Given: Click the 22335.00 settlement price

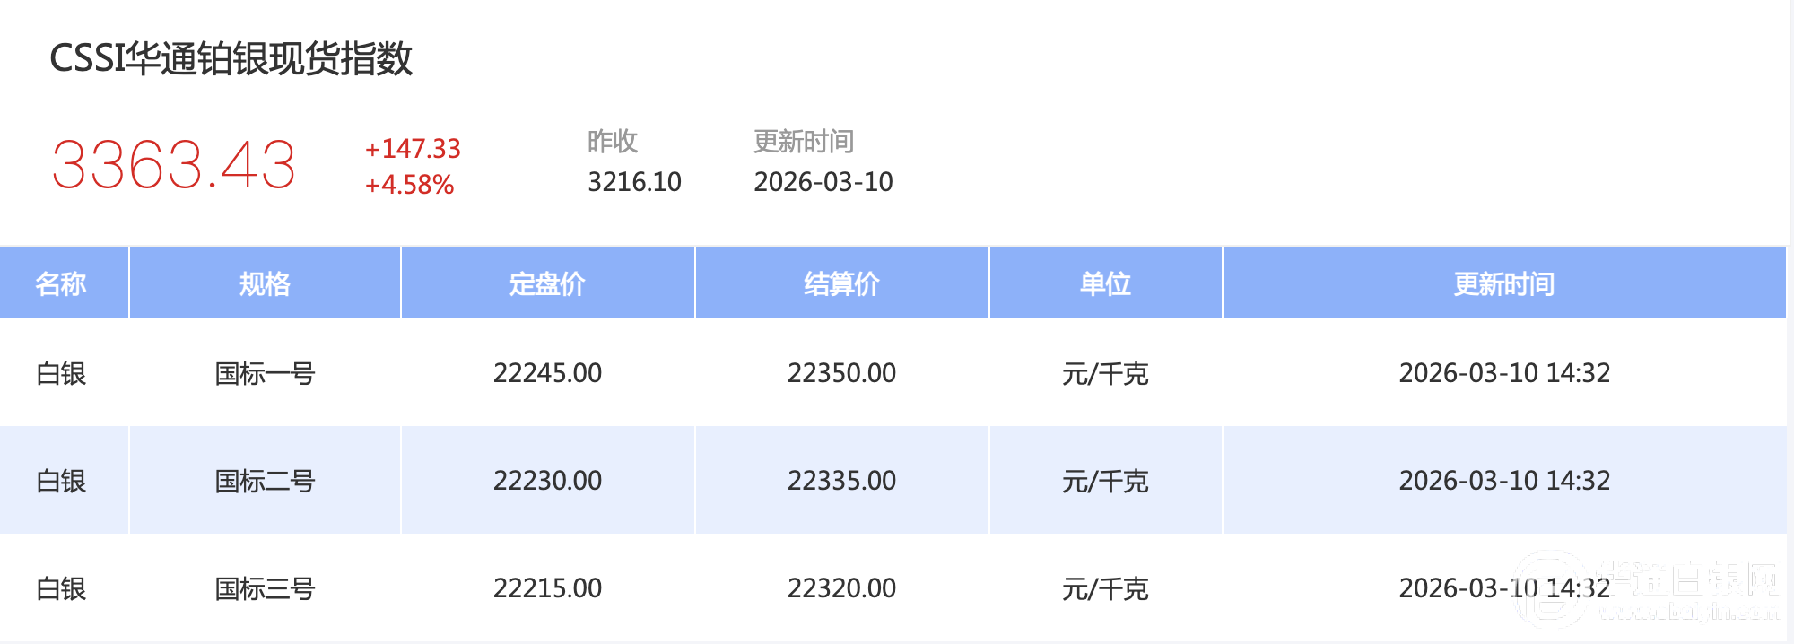Looking at the screenshot, I should tap(841, 481).
